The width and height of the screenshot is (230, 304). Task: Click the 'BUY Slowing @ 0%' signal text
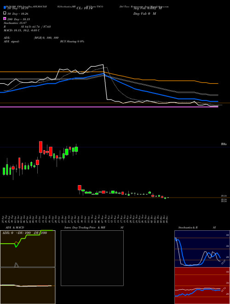pos(72,41)
